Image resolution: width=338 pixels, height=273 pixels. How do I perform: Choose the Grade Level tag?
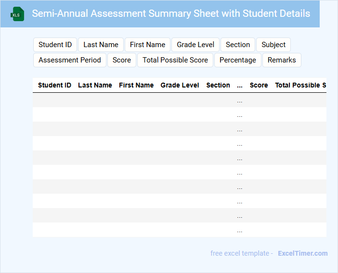pos(195,45)
